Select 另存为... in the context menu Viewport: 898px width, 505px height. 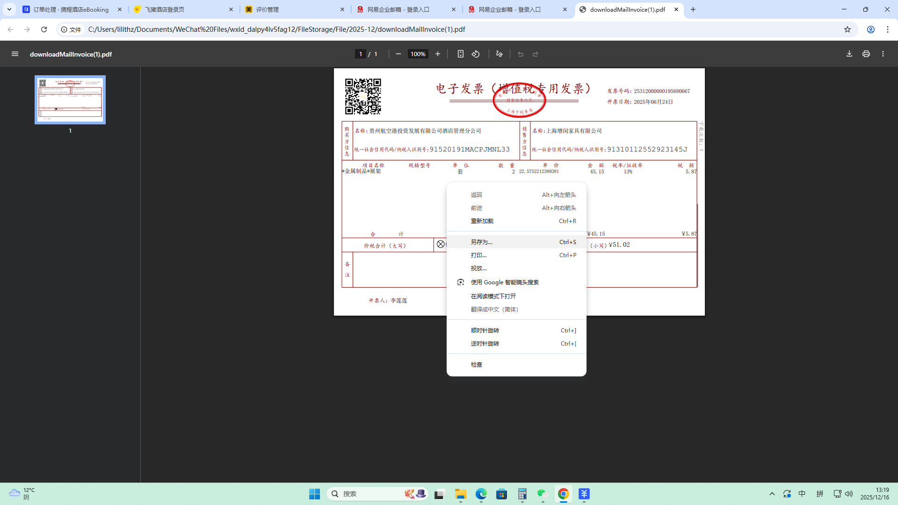point(482,242)
